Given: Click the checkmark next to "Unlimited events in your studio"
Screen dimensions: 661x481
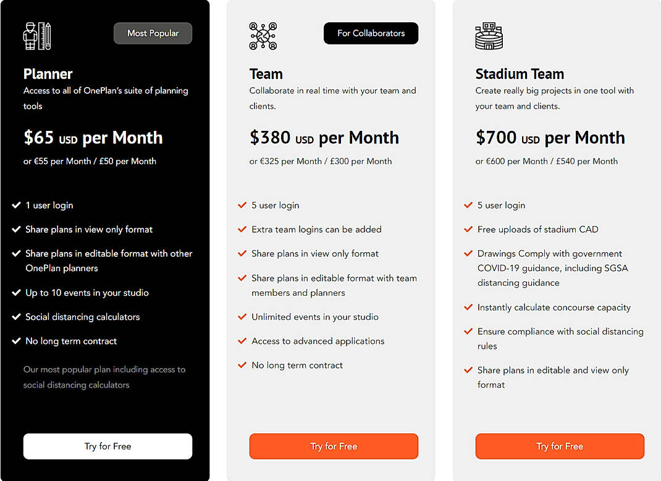Looking at the screenshot, I should click(242, 317).
